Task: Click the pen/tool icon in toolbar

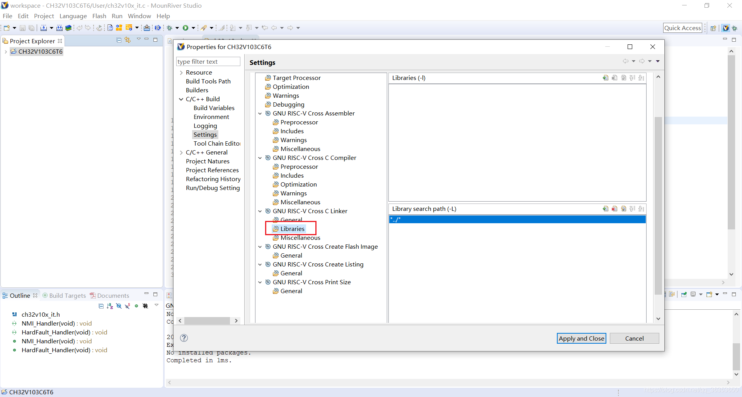Action: point(204,28)
